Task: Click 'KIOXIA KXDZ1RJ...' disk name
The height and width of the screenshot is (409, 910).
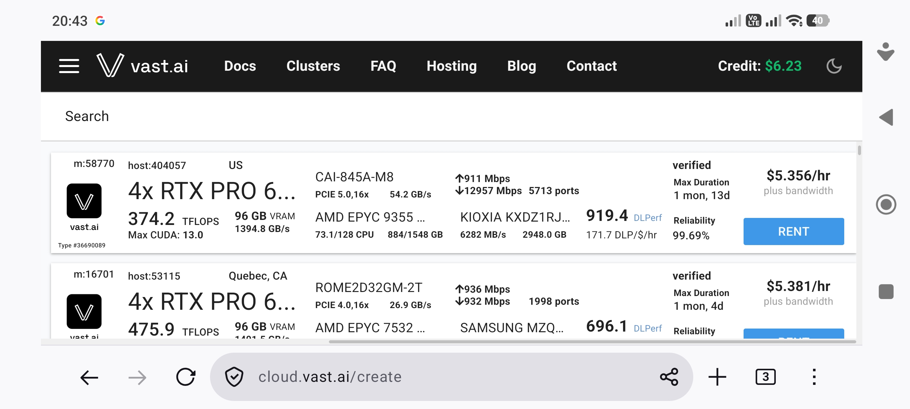Action: [515, 217]
